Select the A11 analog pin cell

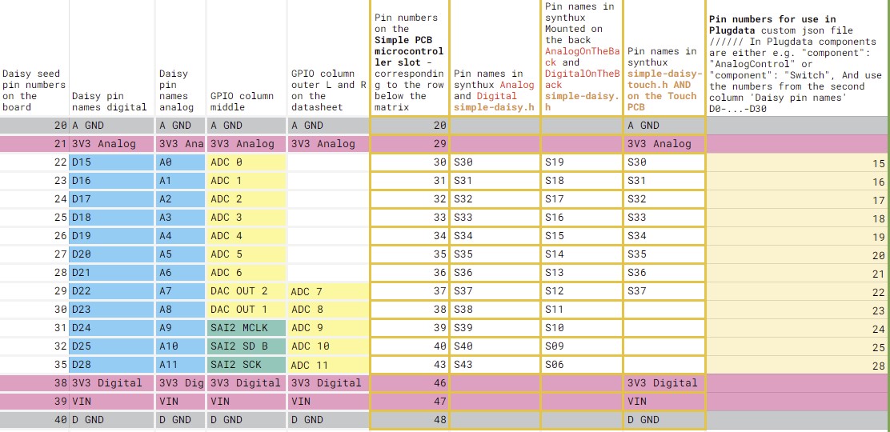click(x=181, y=365)
